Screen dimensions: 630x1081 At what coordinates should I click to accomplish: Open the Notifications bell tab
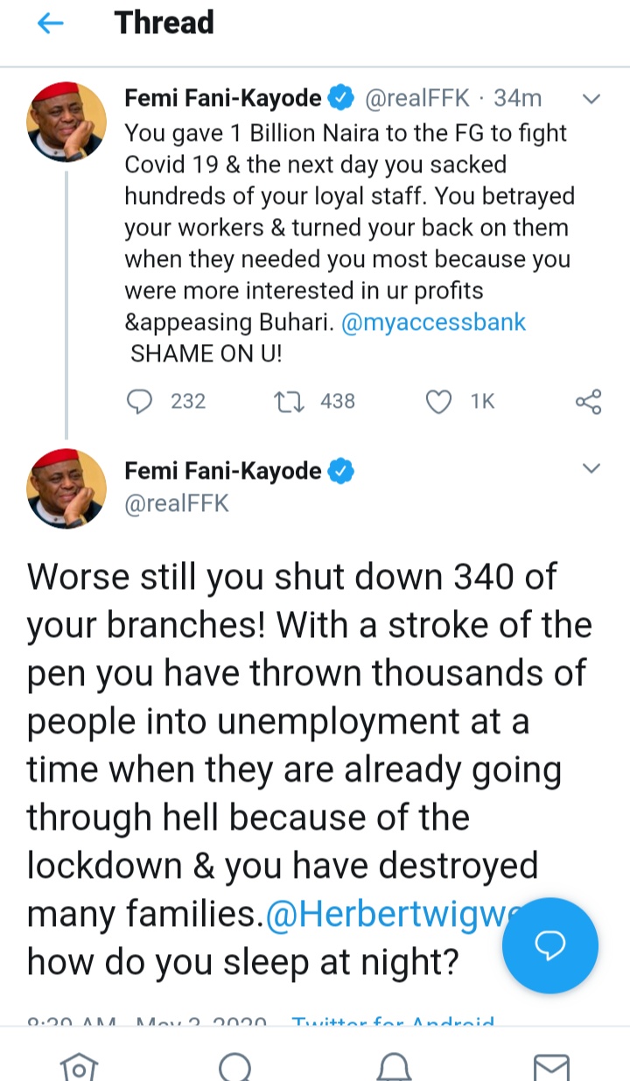point(393,1066)
